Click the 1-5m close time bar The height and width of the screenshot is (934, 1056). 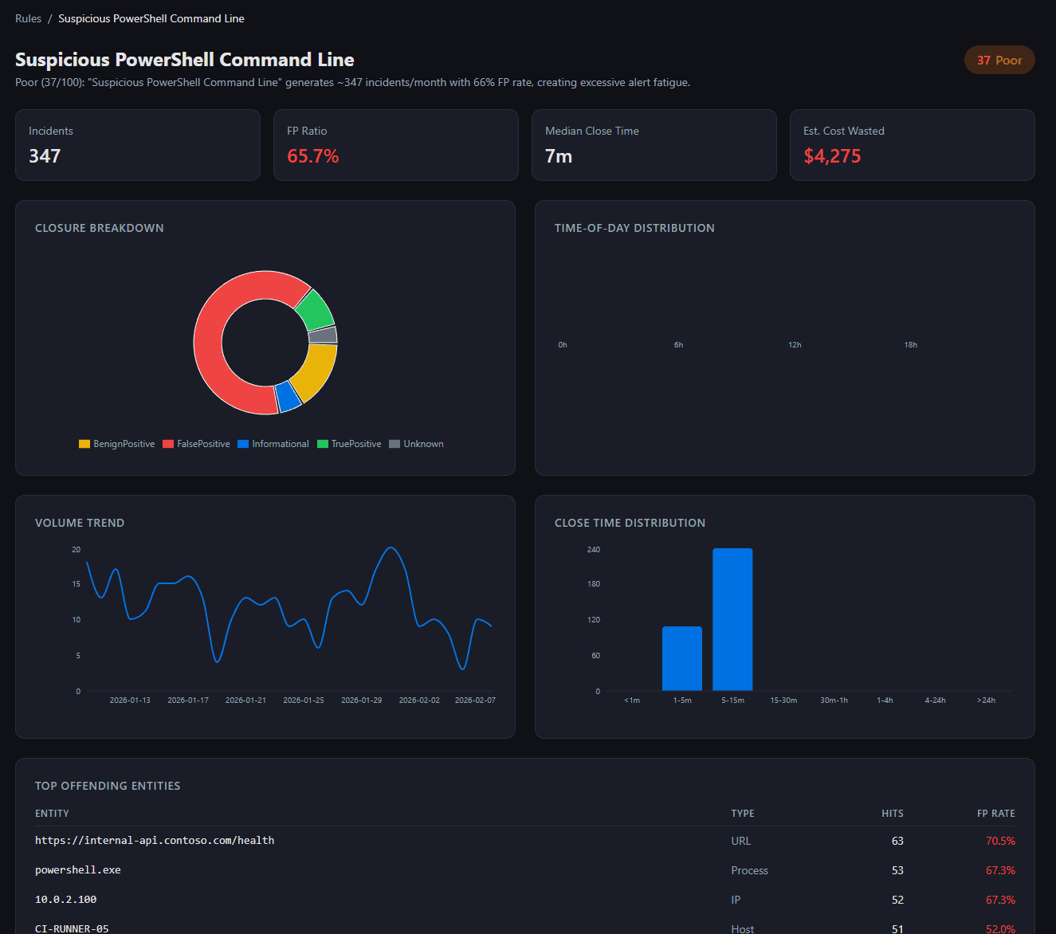point(682,658)
